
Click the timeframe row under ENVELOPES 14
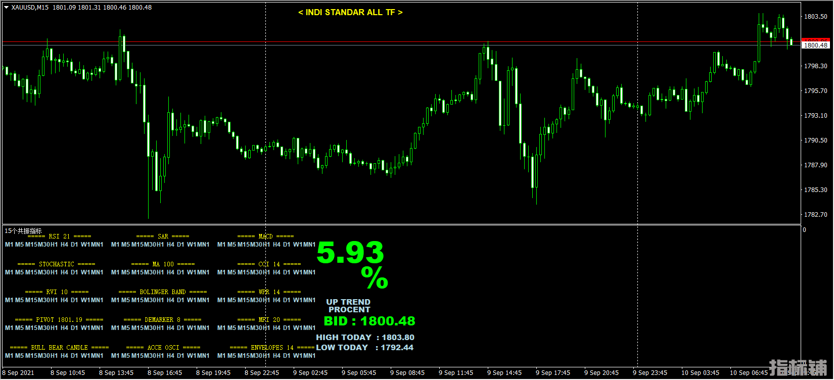pos(266,356)
